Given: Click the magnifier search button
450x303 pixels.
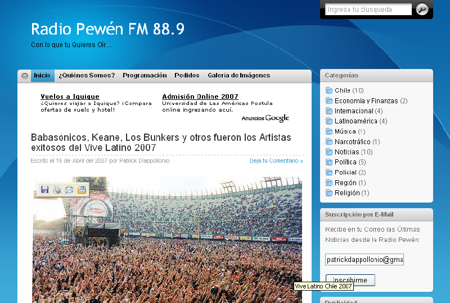Looking at the screenshot, I should [x=422, y=10].
